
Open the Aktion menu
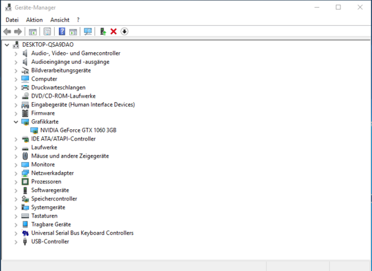(35, 20)
